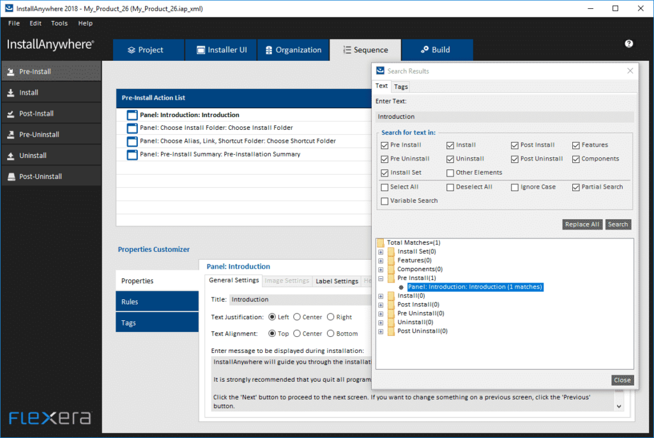Click the Post-Install sidebar icon
Screen dimensions: 654x438
pos(11,114)
